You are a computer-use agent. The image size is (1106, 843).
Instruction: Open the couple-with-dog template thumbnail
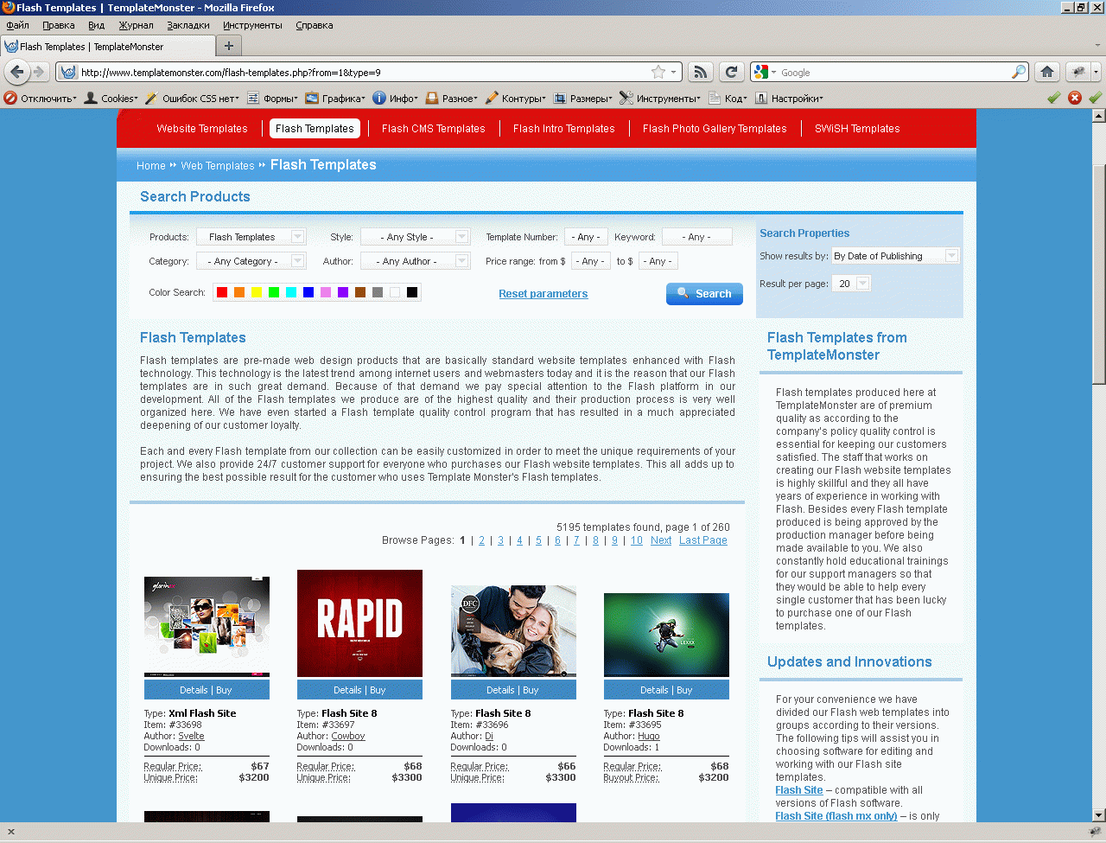(x=513, y=631)
